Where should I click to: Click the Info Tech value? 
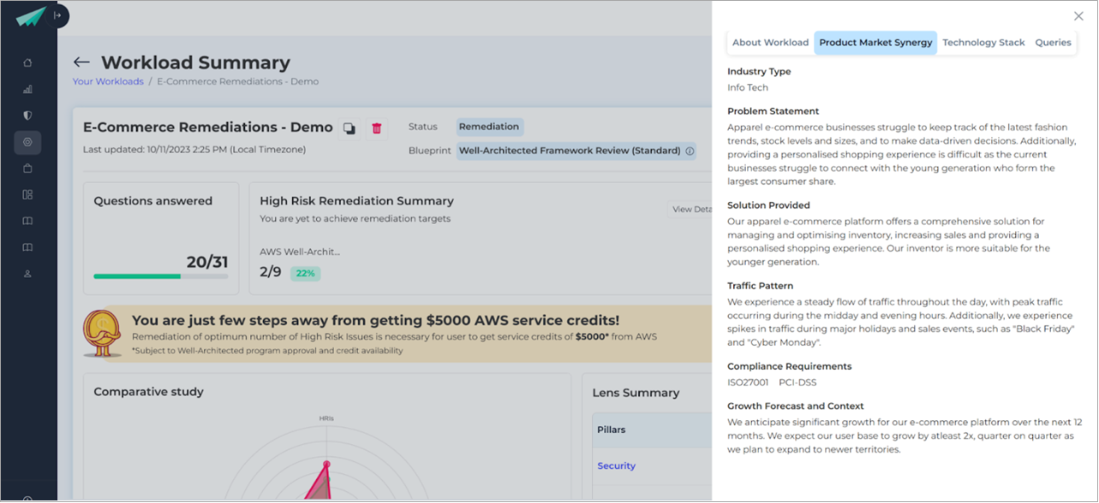(x=748, y=87)
